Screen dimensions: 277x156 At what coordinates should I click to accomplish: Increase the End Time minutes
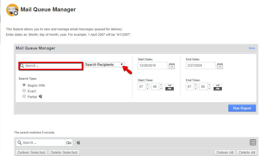[x=209, y=85]
